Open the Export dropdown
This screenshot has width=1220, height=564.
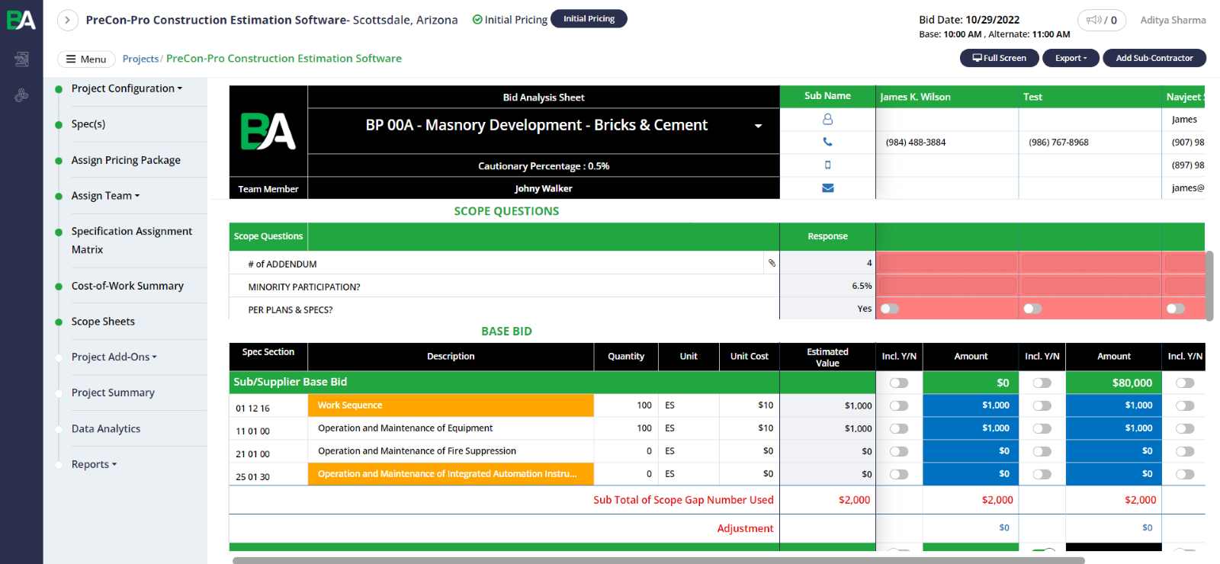[1071, 58]
